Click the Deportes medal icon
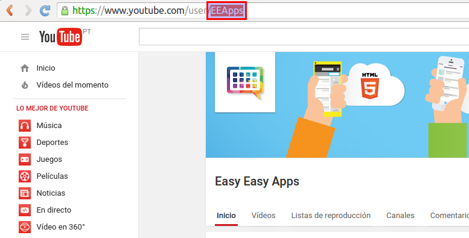 (x=25, y=143)
